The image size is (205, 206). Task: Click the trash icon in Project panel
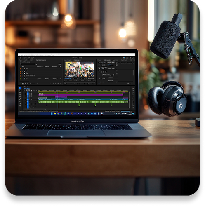pyautogui.click(x=61, y=84)
